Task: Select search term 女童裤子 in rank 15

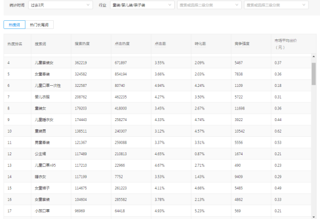Action: (42, 188)
